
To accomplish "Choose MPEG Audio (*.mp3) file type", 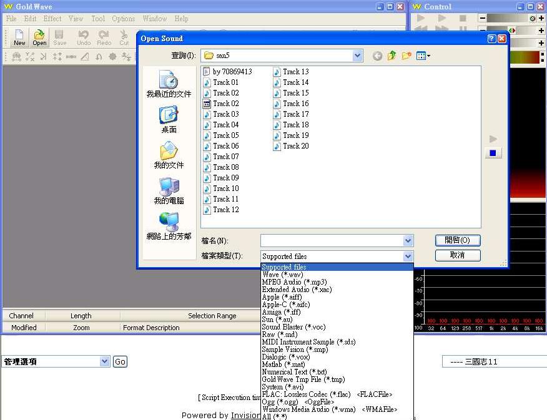I will 337,282.
